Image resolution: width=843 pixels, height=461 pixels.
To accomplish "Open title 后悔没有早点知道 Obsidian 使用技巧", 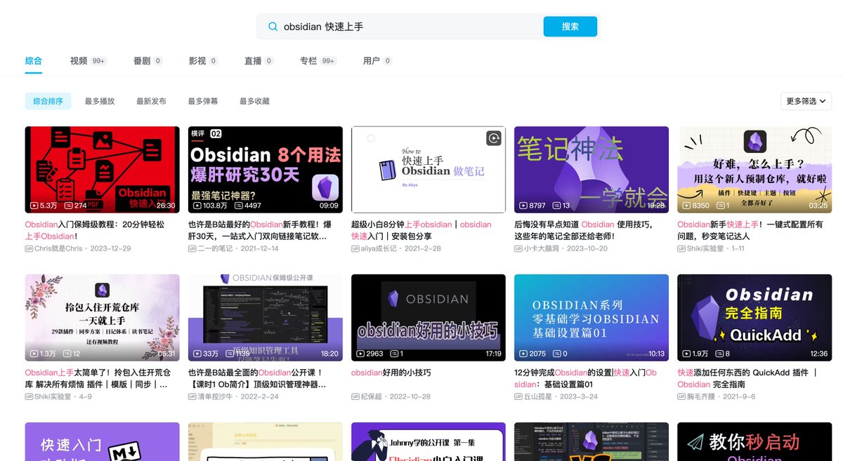I will tap(583, 230).
